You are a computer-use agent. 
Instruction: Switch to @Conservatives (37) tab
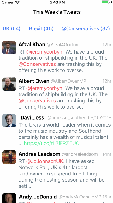coord(86,28)
